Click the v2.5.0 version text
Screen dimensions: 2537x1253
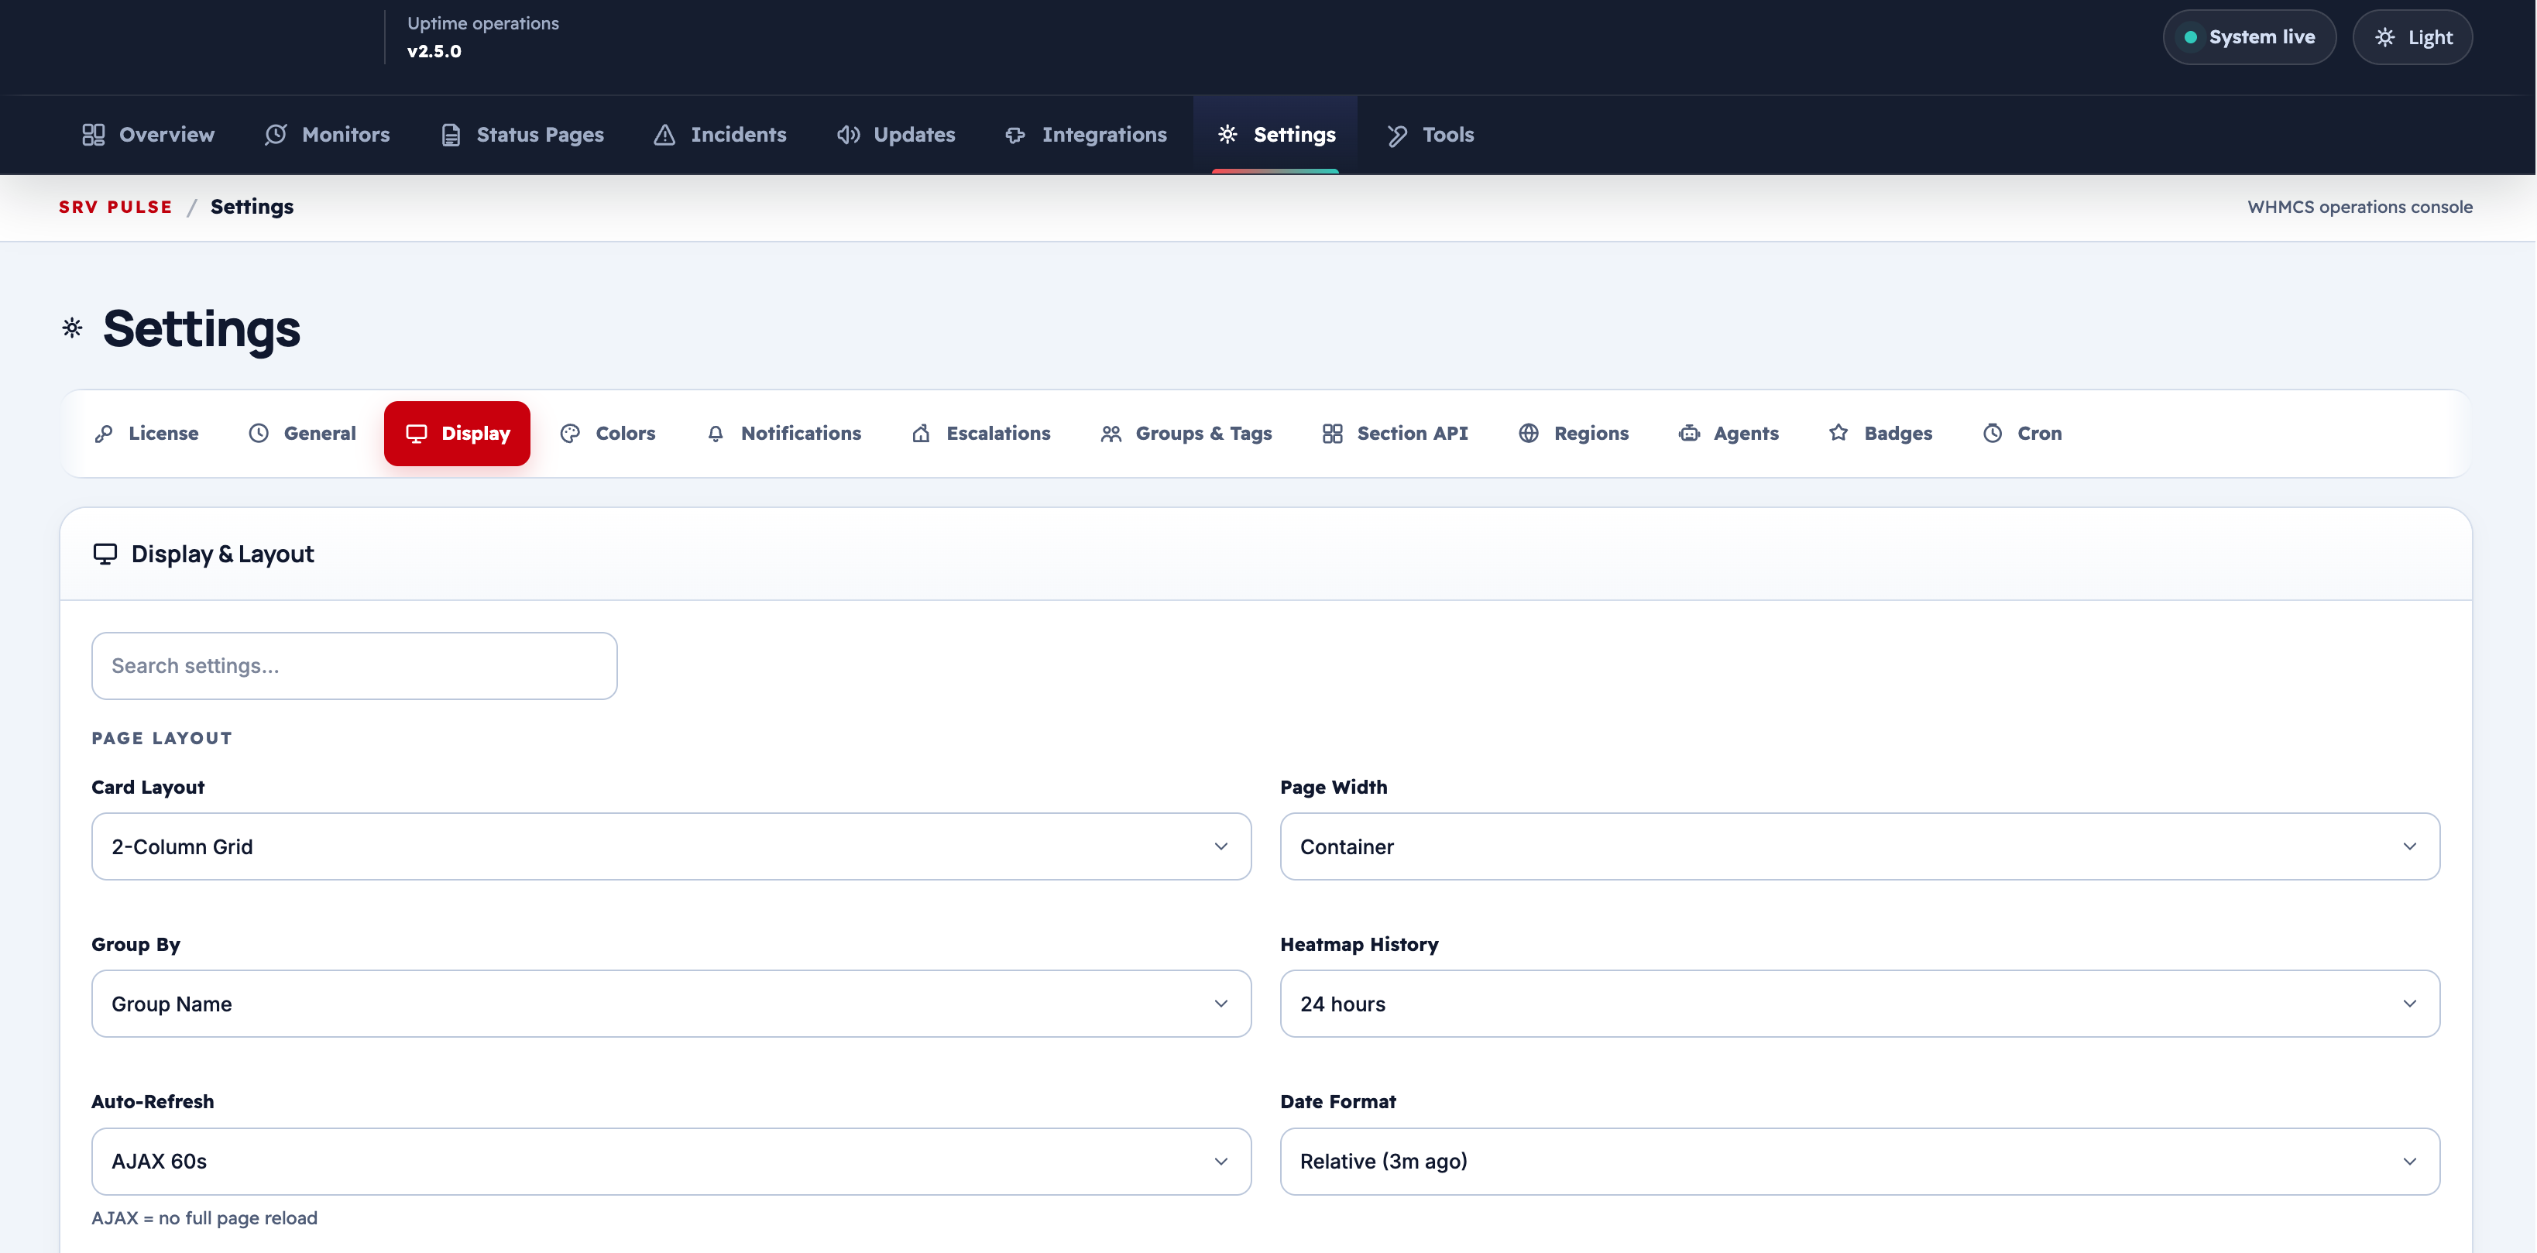point(434,51)
